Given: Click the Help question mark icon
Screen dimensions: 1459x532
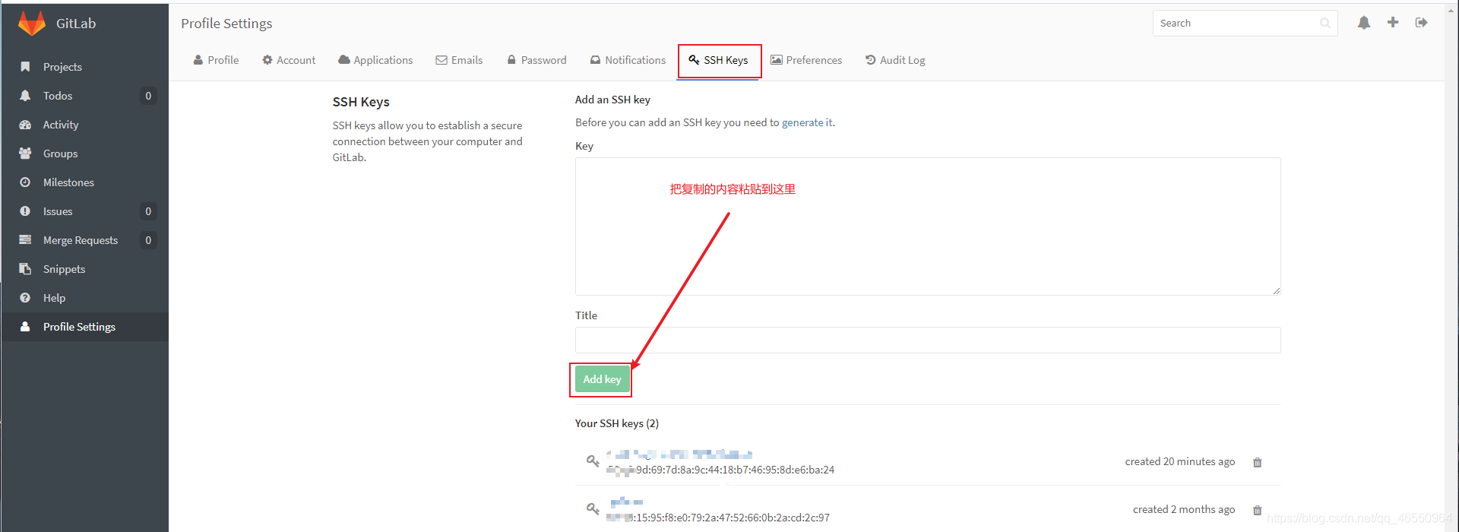Looking at the screenshot, I should (x=25, y=298).
